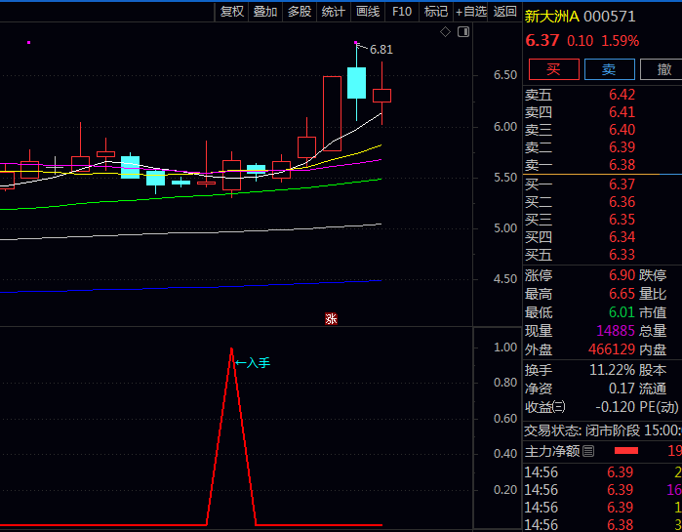The height and width of the screenshot is (532, 682).
Task: Click the square panel icon beside the diamond
Action: (462, 32)
